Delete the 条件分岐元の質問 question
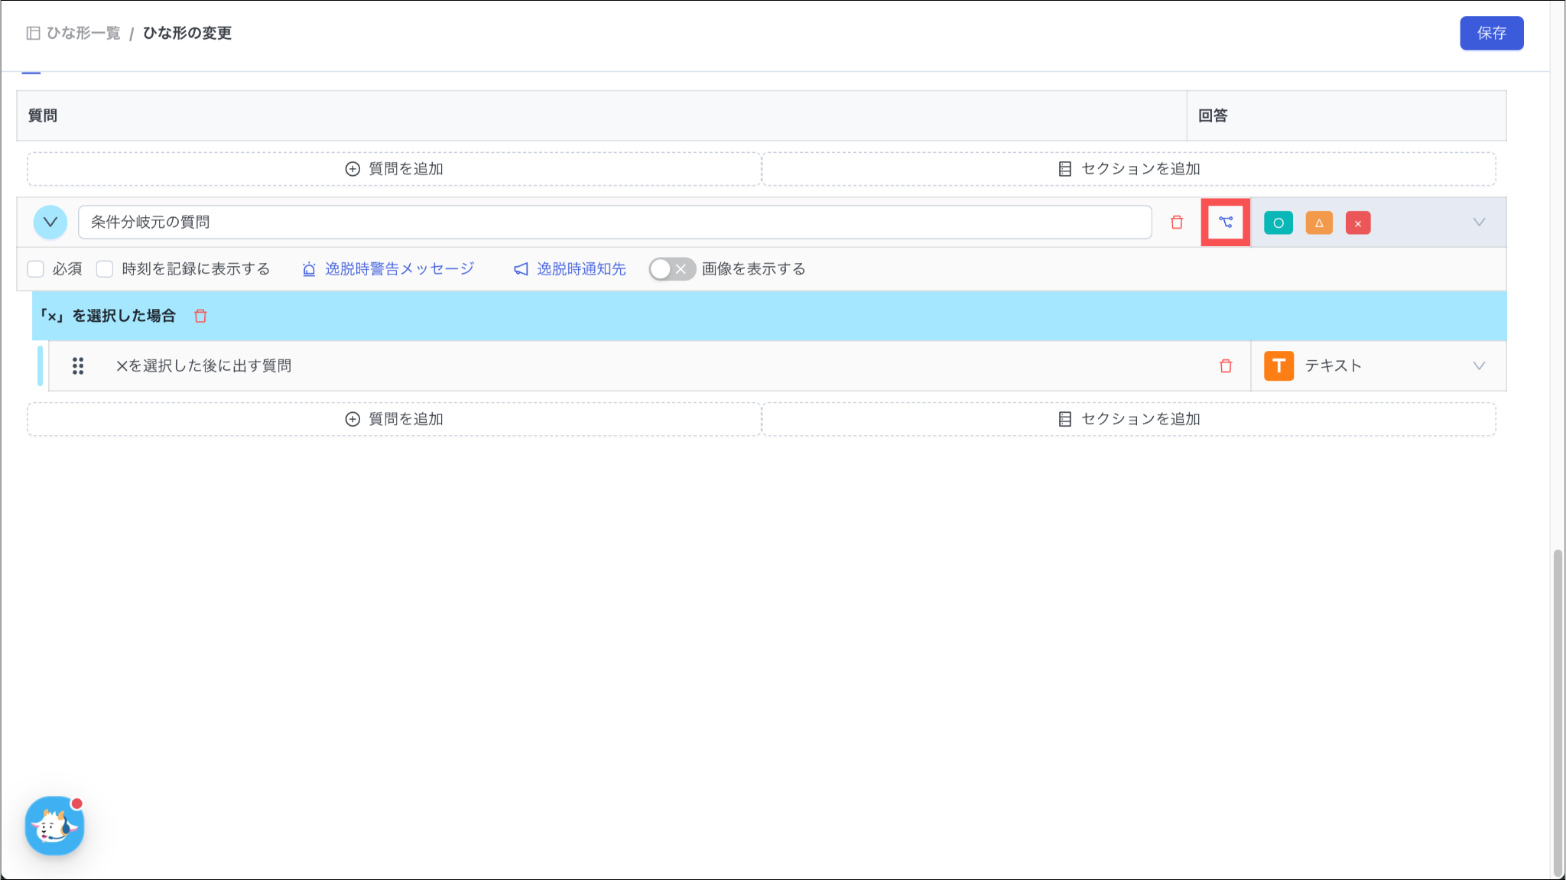The width and height of the screenshot is (1566, 880). coord(1177,222)
